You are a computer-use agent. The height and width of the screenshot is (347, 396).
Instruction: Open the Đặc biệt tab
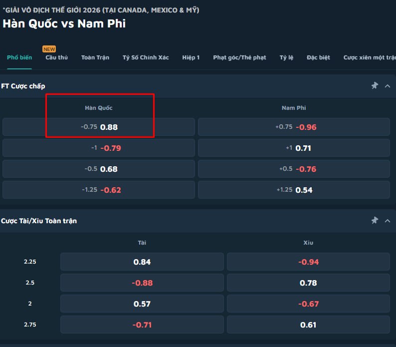click(318, 57)
